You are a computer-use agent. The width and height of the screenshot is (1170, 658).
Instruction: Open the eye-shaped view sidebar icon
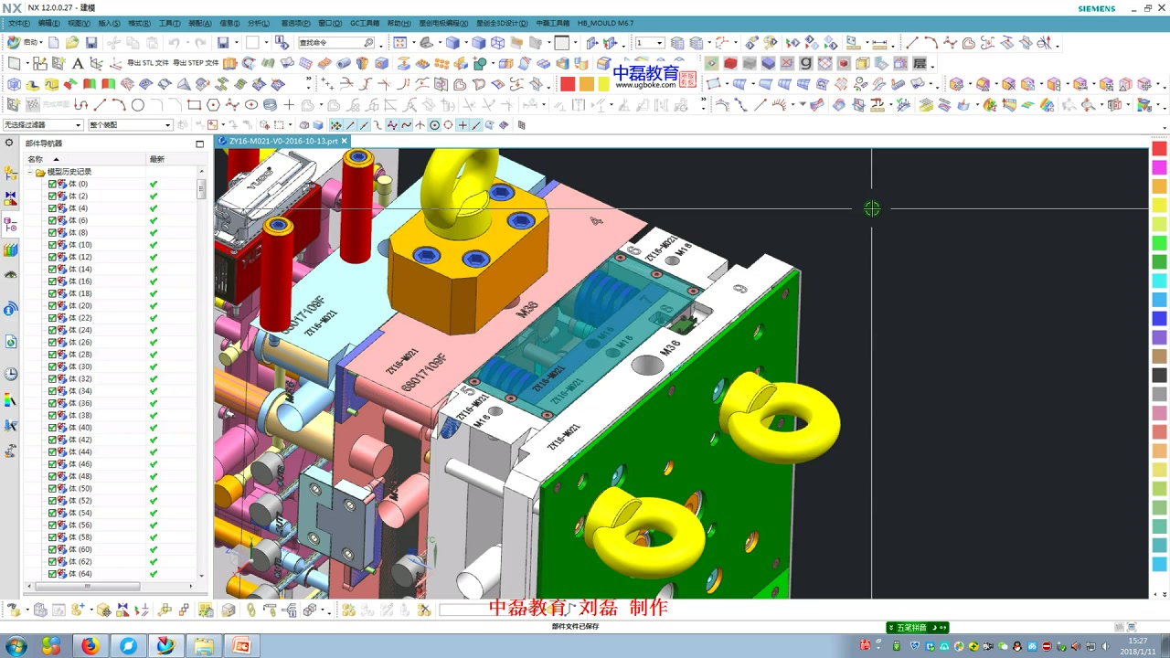click(x=11, y=275)
